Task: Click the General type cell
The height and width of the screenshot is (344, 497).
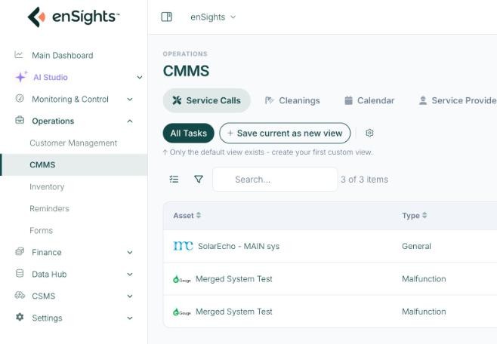Action: 416,246
